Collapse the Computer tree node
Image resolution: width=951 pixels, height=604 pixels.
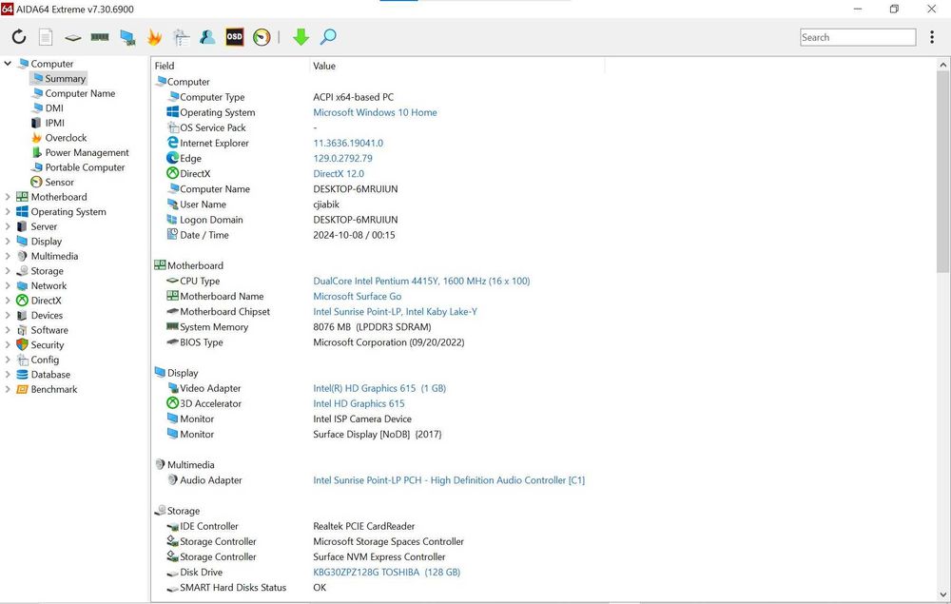(x=8, y=63)
